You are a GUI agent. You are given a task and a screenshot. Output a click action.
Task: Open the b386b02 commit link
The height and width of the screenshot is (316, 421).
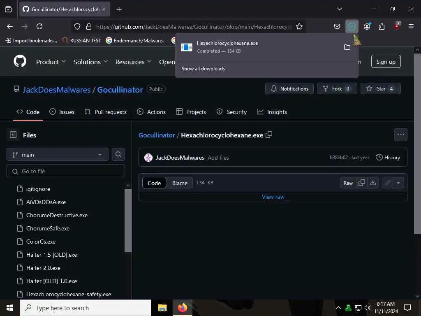339,158
